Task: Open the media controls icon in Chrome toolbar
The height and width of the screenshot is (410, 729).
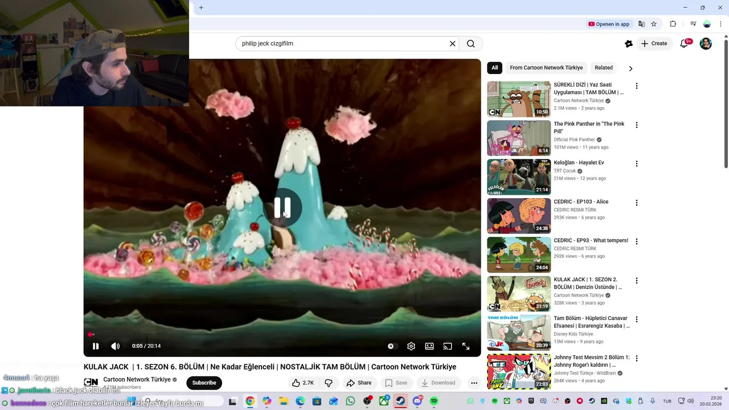Action: tap(693, 24)
